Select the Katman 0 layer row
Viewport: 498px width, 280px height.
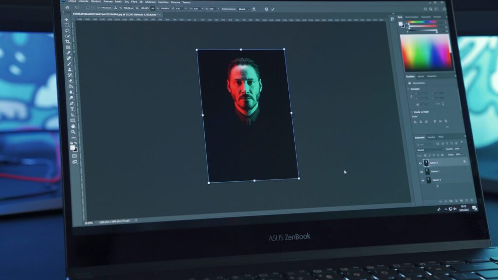[x=445, y=180]
